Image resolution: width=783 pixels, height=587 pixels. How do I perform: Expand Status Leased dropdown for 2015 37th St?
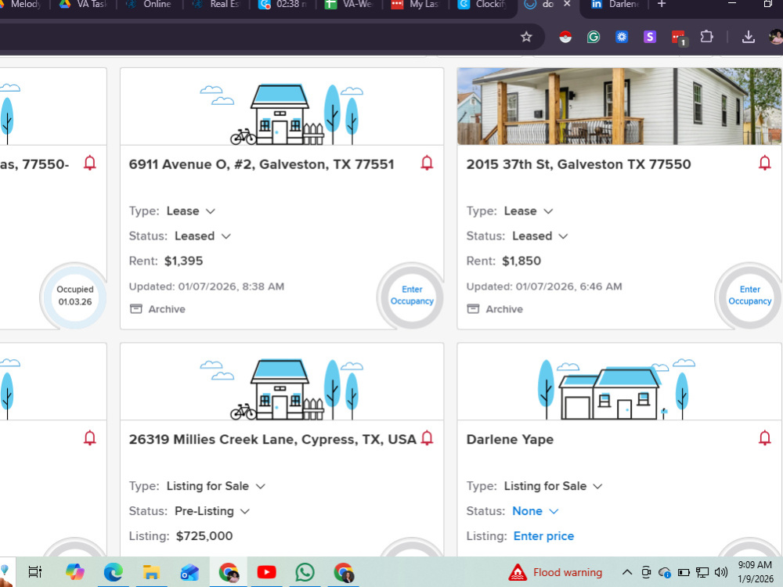[563, 236]
